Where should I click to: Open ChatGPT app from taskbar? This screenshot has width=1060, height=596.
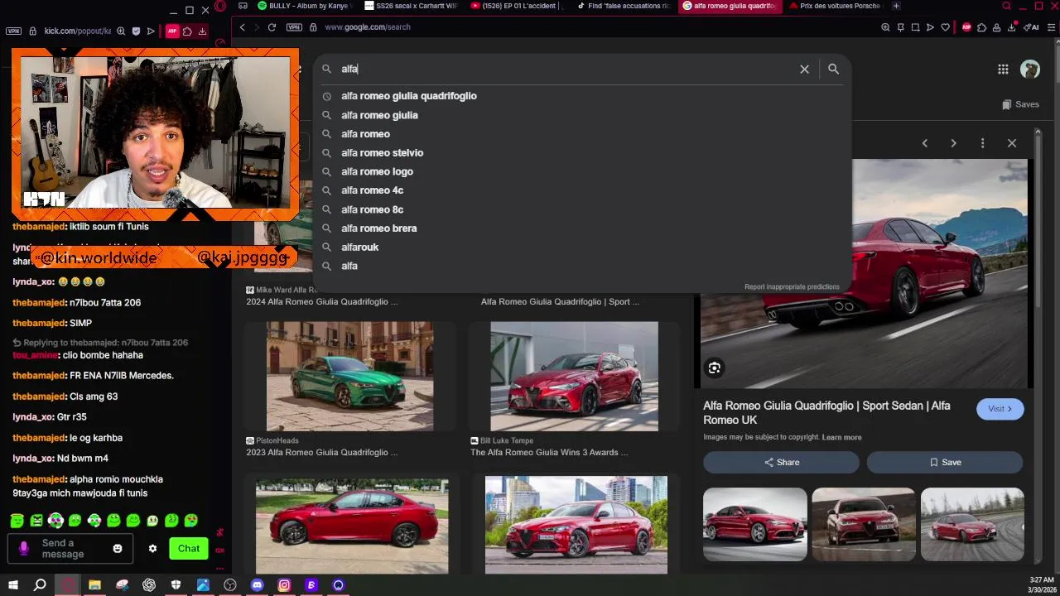[x=149, y=585]
